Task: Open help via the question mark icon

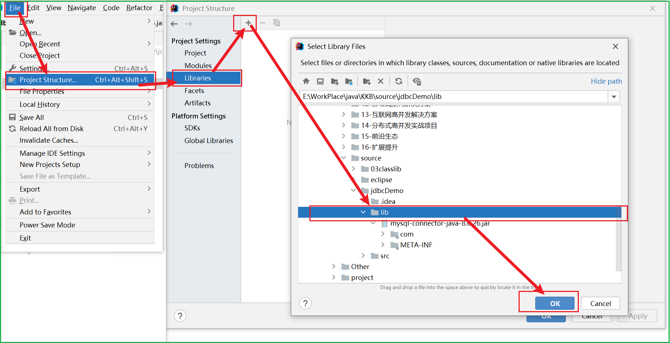Action: coord(305,303)
